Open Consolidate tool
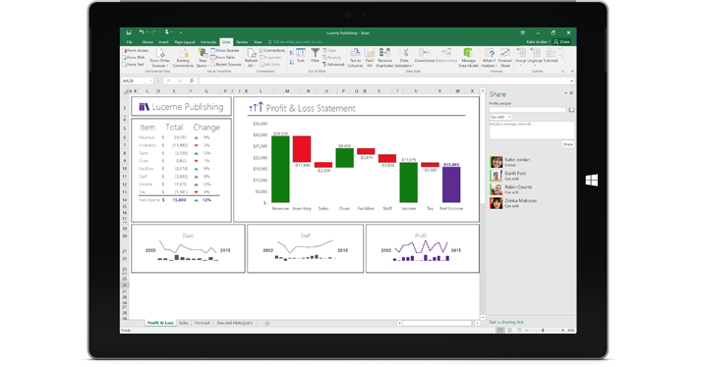The width and height of the screenshot is (701, 367). coord(425,55)
